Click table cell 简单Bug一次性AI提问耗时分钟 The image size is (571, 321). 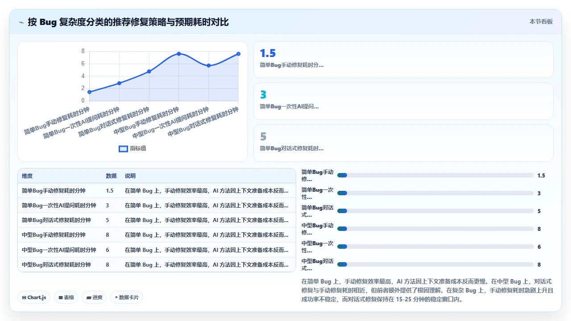[x=59, y=206]
